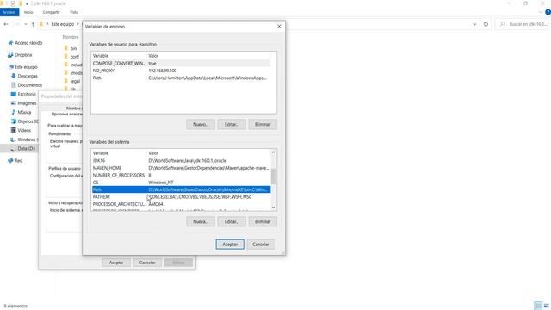Select OS system variable row

[x=181, y=183]
